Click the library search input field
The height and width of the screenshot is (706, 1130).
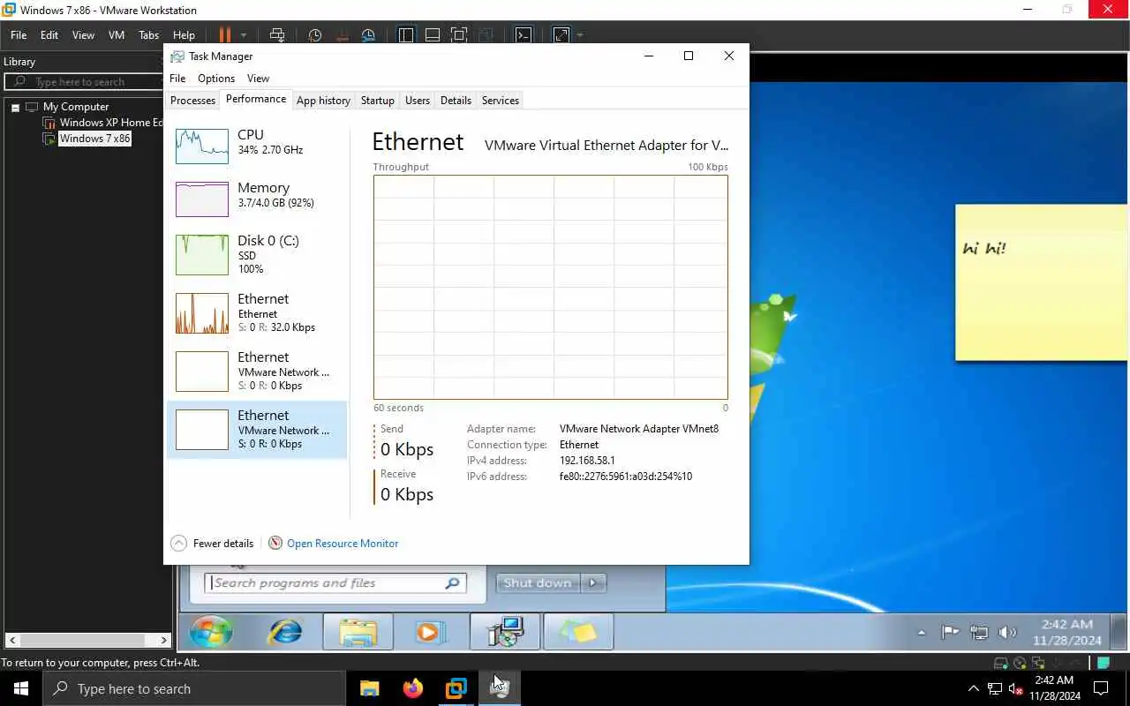click(x=85, y=82)
